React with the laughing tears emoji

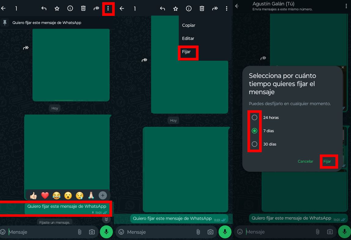pos(57,195)
